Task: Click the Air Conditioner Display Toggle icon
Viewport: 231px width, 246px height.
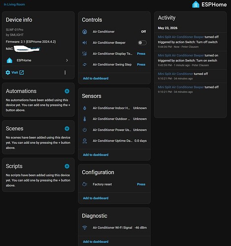Action: pyautogui.click(x=85, y=54)
